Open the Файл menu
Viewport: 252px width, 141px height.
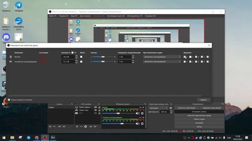(52, 16)
